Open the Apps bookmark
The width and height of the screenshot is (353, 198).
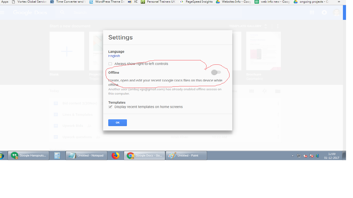point(5,2)
